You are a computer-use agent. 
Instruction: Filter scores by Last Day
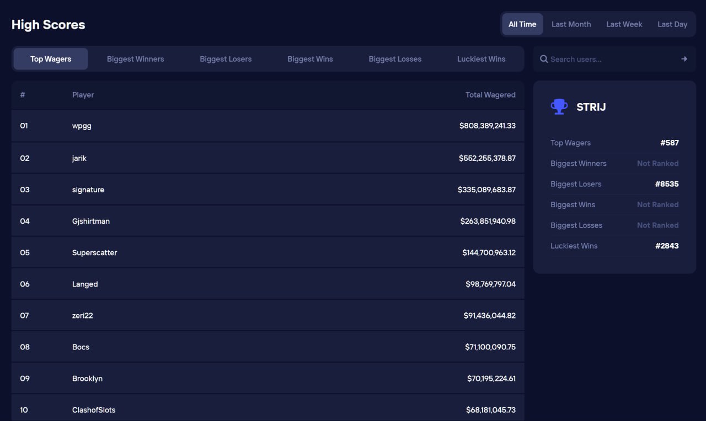(x=672, y=24)
